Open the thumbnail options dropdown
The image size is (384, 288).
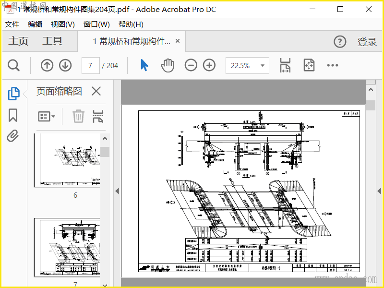point(46,116)
